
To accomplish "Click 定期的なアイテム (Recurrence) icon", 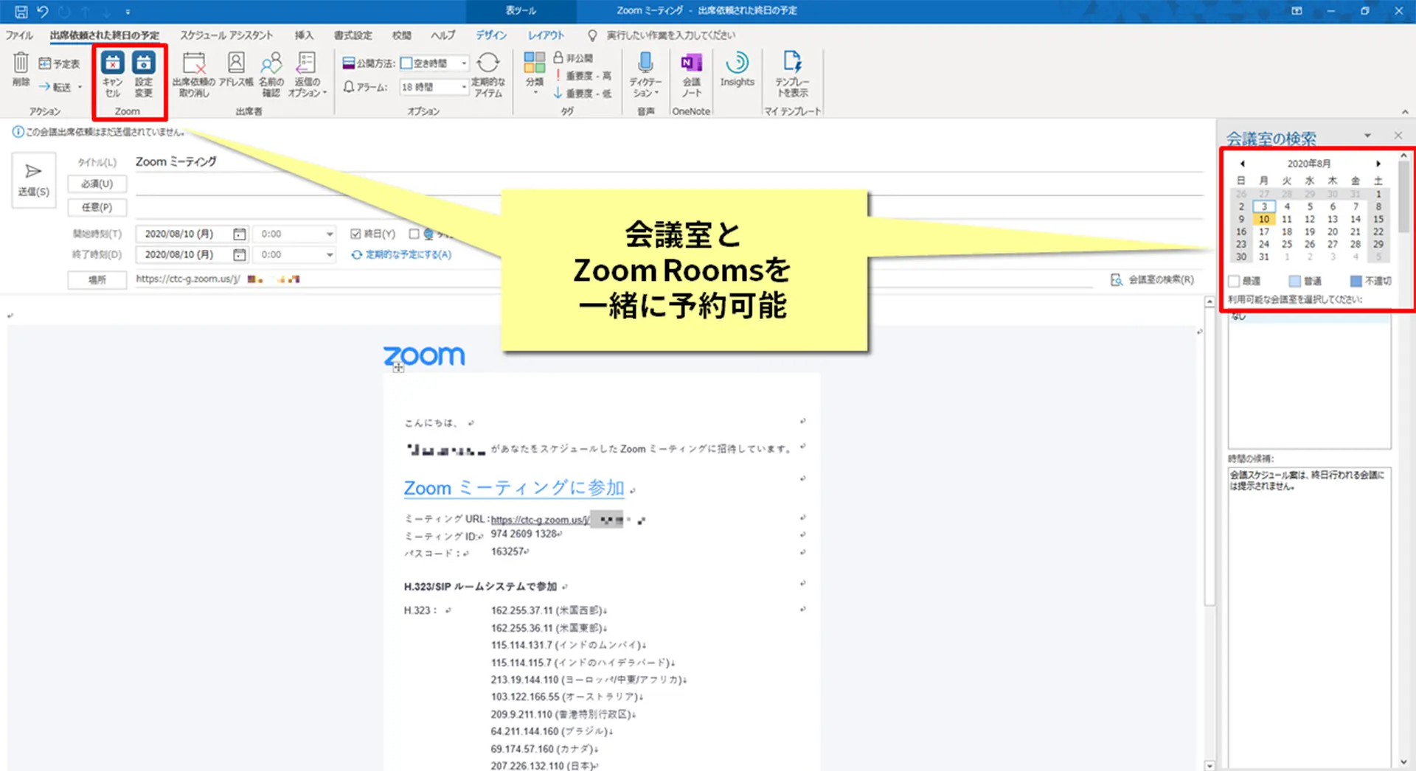I will (x=487, y=63).
